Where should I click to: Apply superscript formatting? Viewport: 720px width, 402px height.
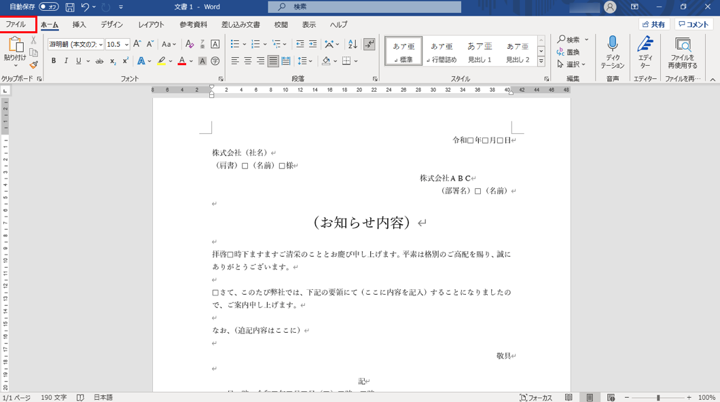click(x=126, y=61)
